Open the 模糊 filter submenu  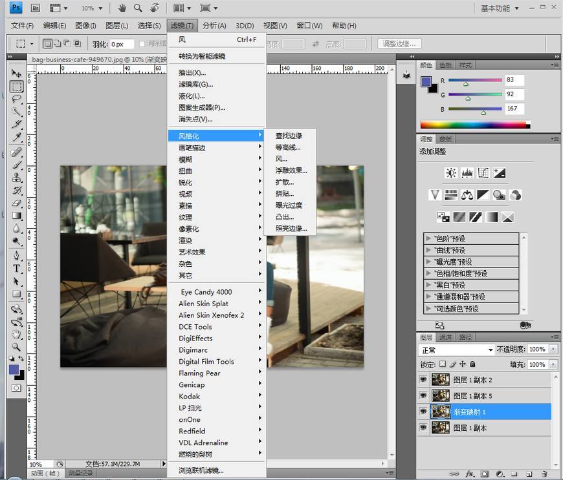point(186,159)
